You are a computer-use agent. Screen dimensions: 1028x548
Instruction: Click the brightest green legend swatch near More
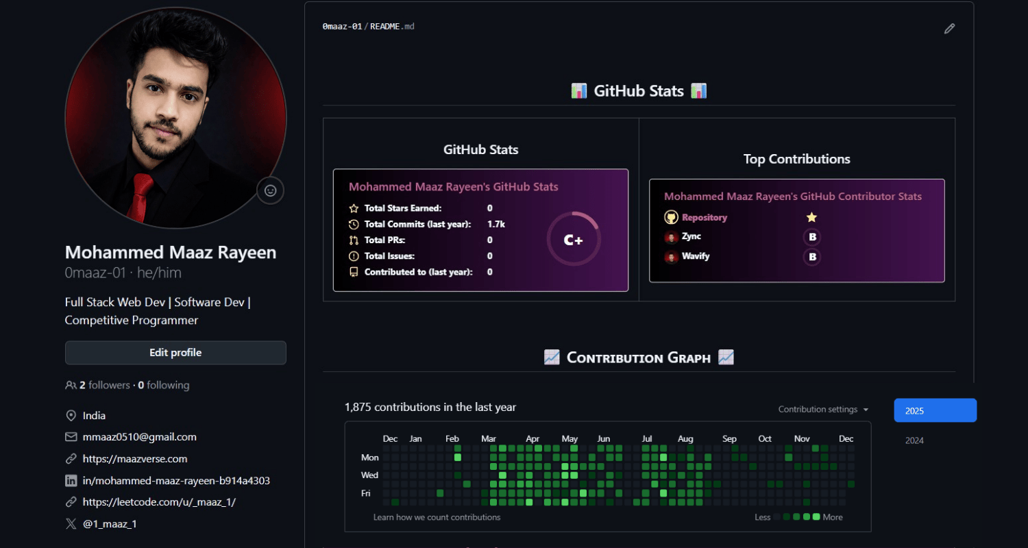click(816, 517)
